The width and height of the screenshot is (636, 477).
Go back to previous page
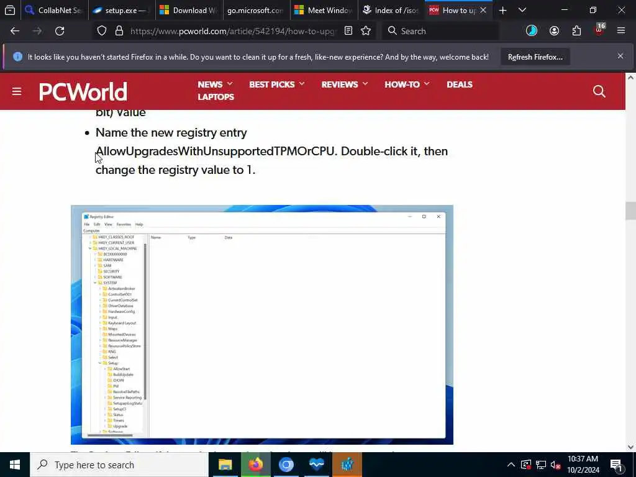coord(15,31)
